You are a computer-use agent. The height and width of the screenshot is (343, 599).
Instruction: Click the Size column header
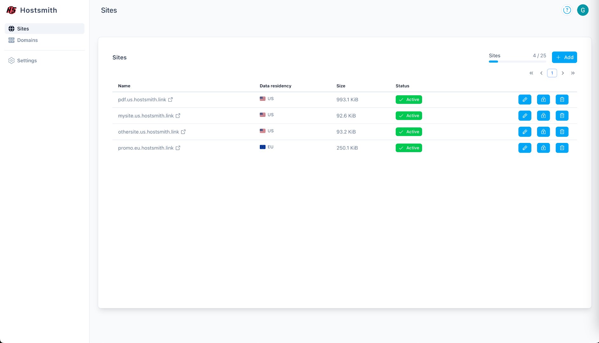(x=341, y=86)
